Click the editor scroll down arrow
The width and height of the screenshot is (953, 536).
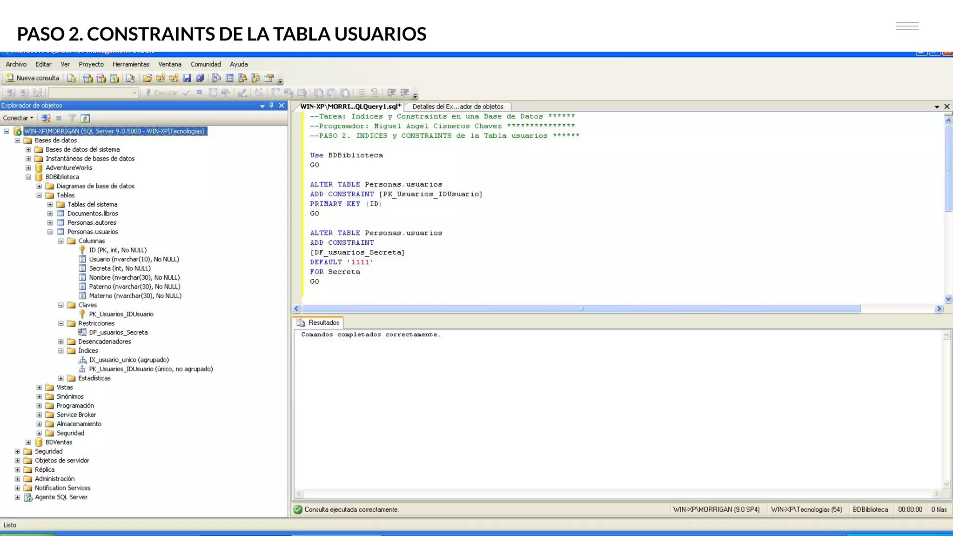tap(948, 299)
